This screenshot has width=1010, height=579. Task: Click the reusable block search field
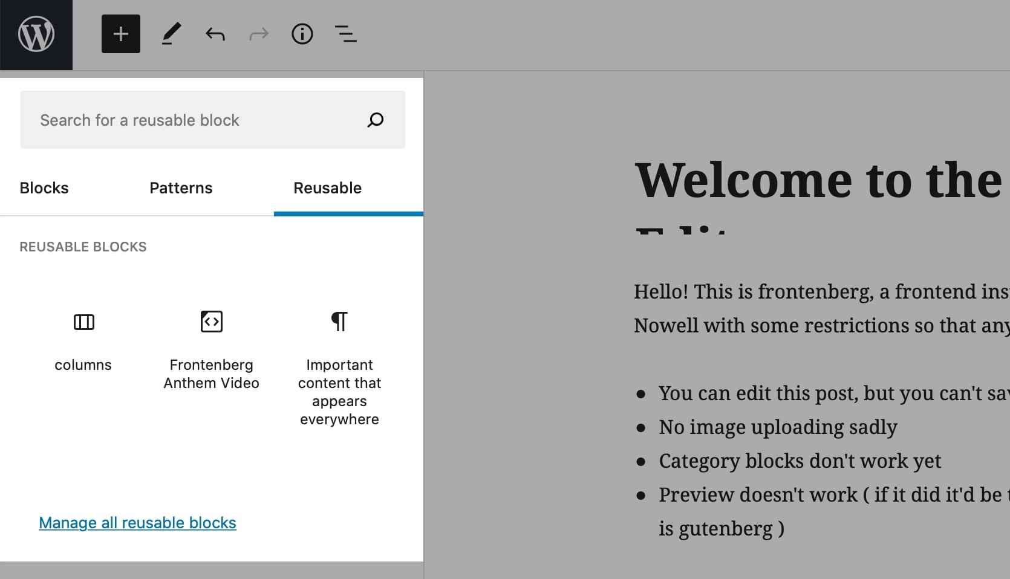click(181, 120)
